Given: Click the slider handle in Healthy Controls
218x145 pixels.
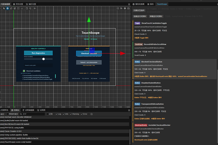Looking at the screenshot, I should pos(44,59).
